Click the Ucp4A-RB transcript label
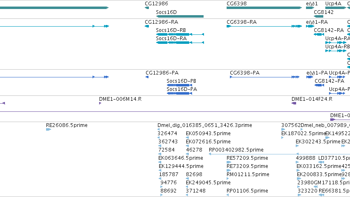The width and height of the screenshot is (350, 197). tap(338, 47)
